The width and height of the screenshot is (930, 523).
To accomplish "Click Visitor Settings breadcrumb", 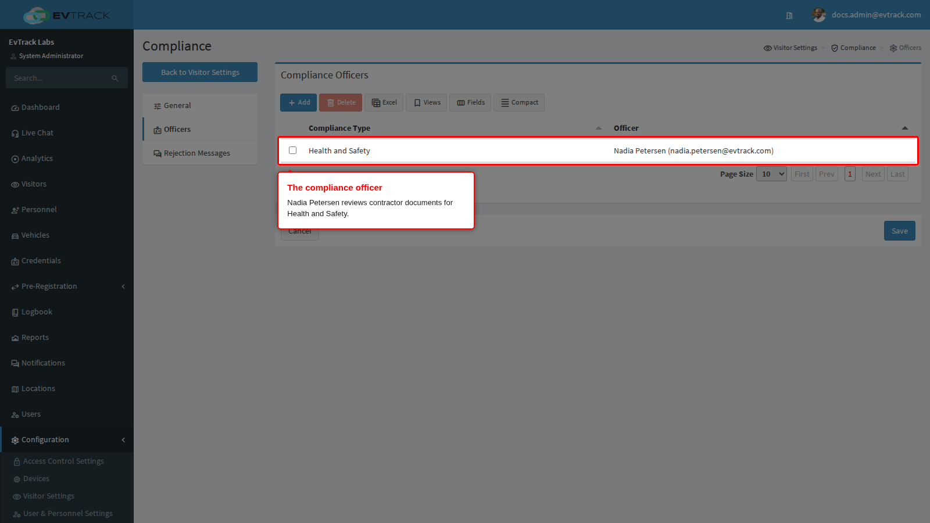I will point(791,48).
